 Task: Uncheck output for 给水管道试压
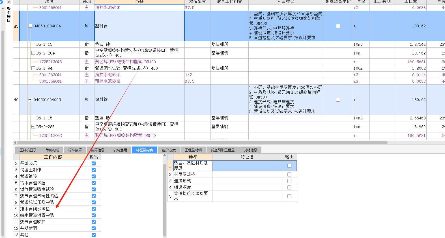click(x=94, y=183)
